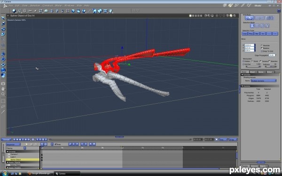Click the Edge Propagation value field
The width and height of the screenshot is (282, 176).
point(272,55)
